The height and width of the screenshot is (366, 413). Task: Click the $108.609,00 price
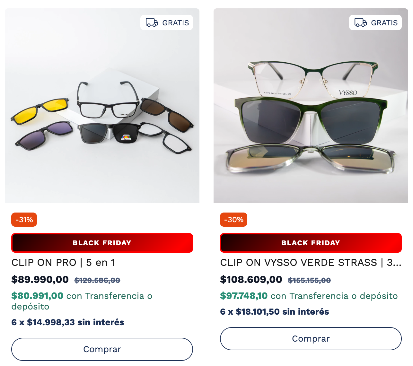point(251,279)
